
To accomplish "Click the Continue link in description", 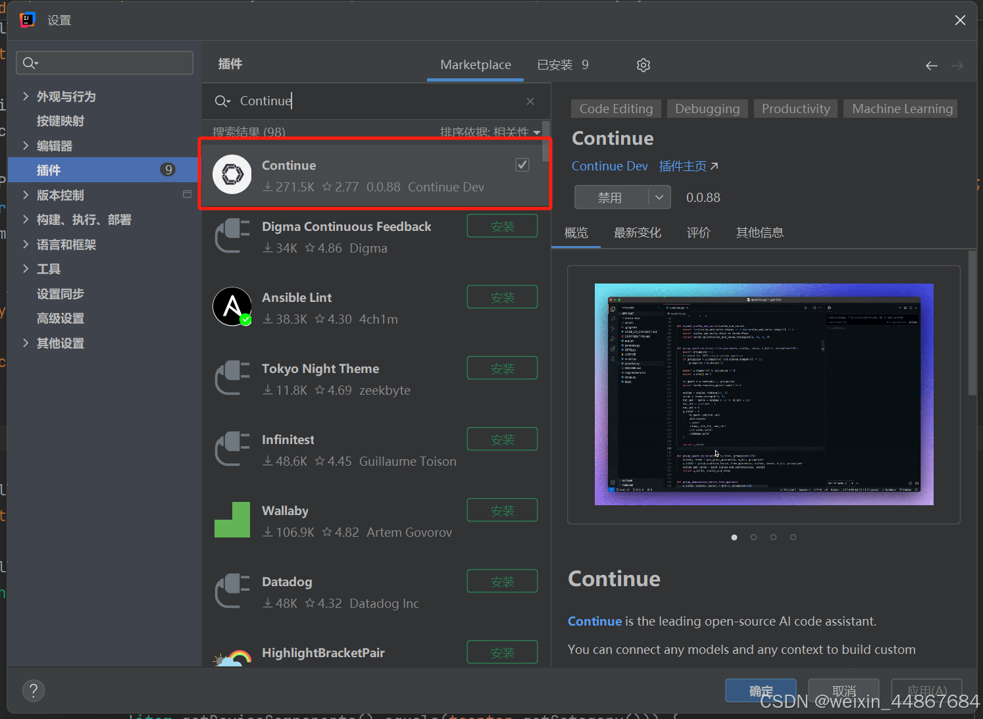I will point(595,622).
